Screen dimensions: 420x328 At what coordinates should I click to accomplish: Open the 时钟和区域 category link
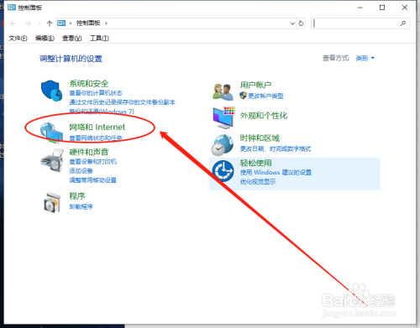coord(260,138)
